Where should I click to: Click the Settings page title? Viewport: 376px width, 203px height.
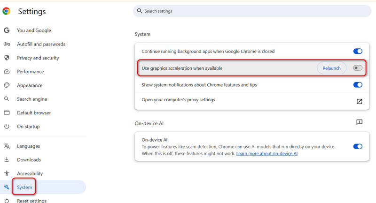point(32,11)
